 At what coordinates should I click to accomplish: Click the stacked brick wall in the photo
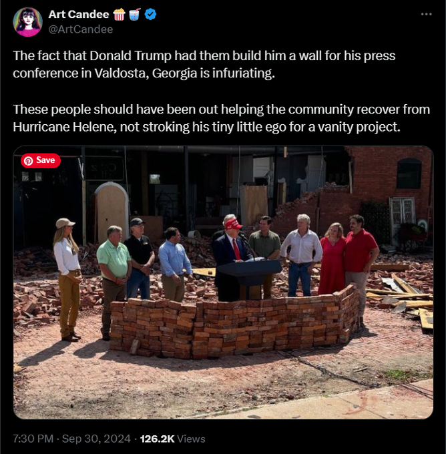pos(234,322)
